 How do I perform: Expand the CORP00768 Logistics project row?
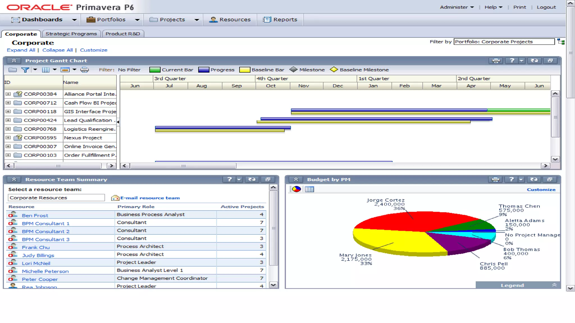pyautogui.click(x=8, y=129)
